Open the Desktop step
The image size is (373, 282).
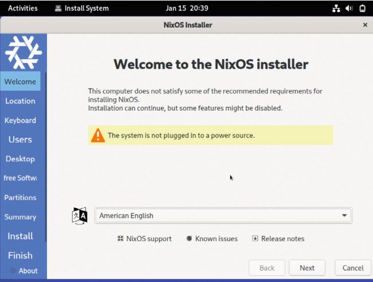pyautogui.click(x=20, y=159)
